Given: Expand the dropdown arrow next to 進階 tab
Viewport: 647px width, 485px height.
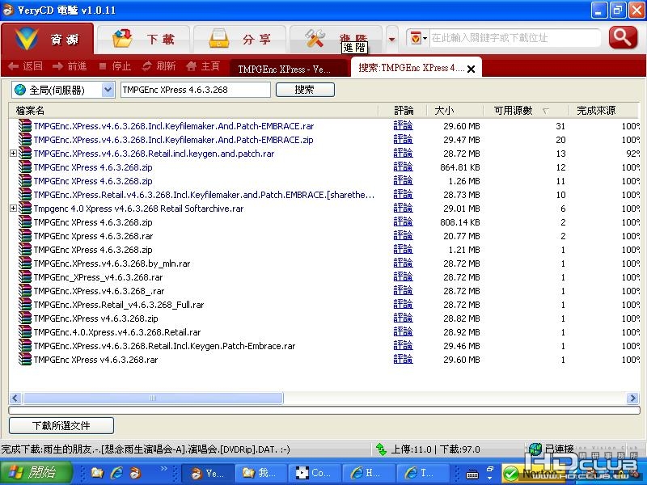Looking at the screenshot, I should [392, 39].
